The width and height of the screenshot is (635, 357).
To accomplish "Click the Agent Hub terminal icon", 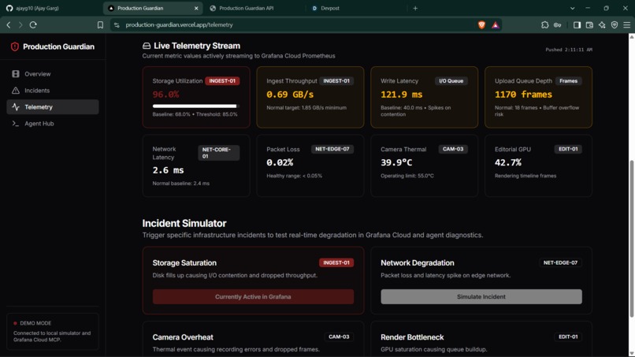I will [16, 124].
